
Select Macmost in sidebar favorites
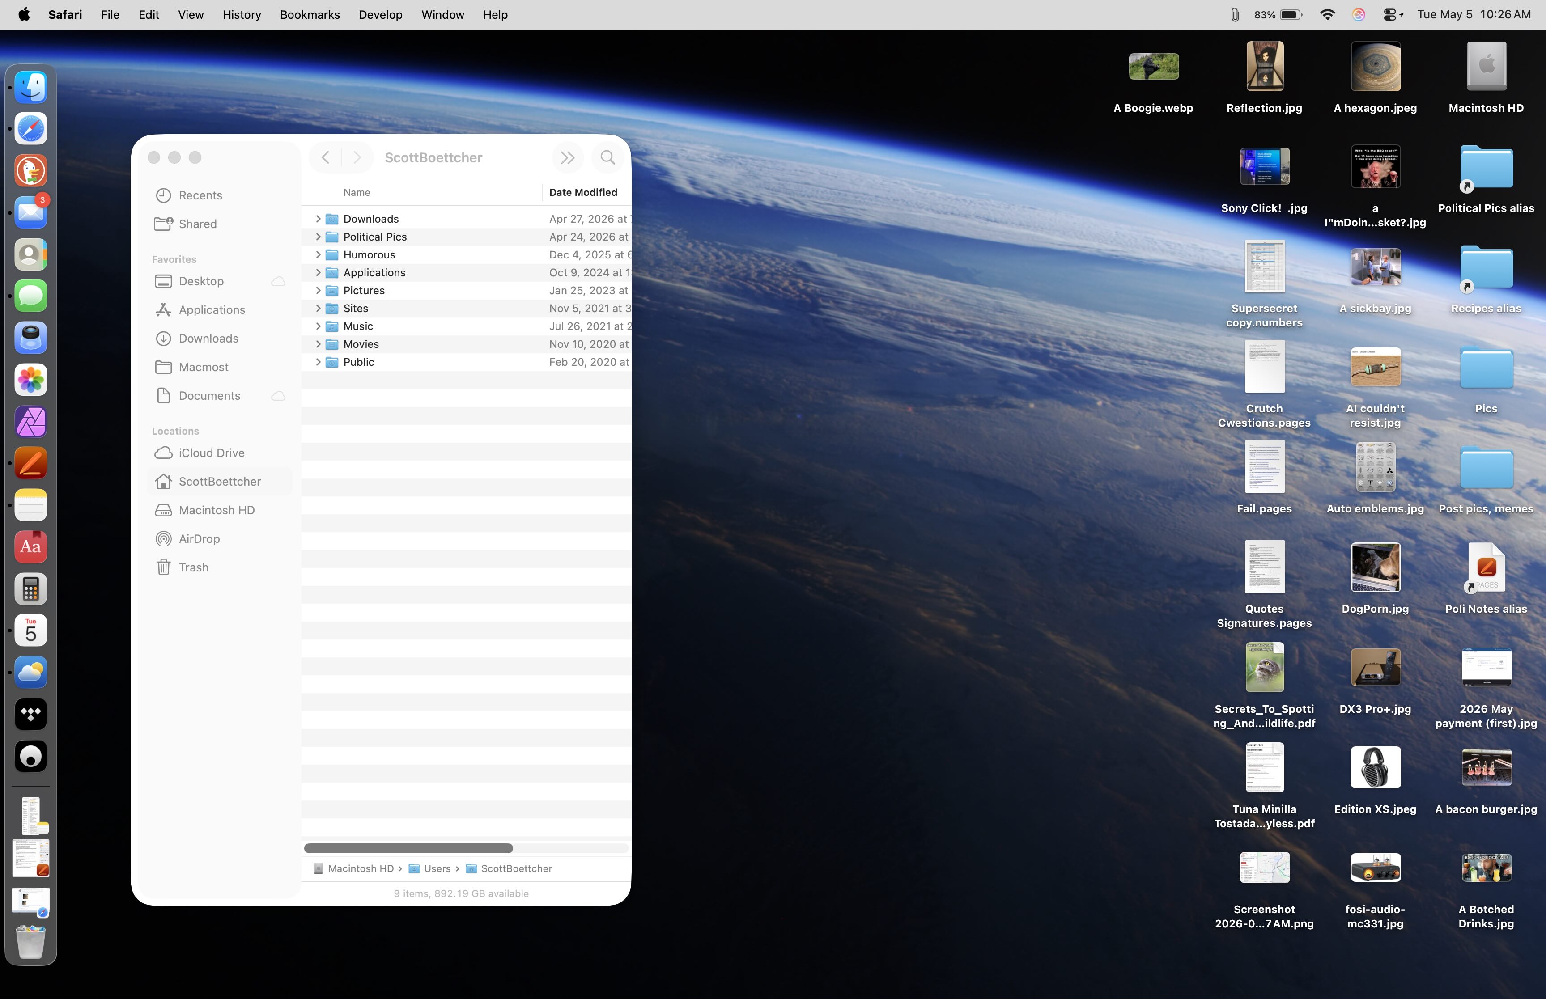(219, 367)
